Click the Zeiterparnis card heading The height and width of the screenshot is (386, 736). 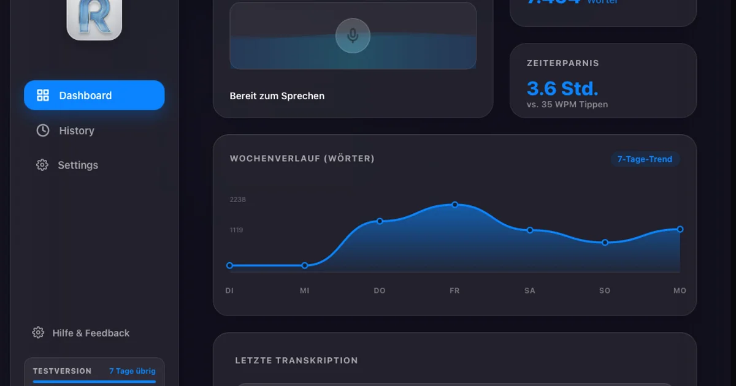(x=563, y=63)
